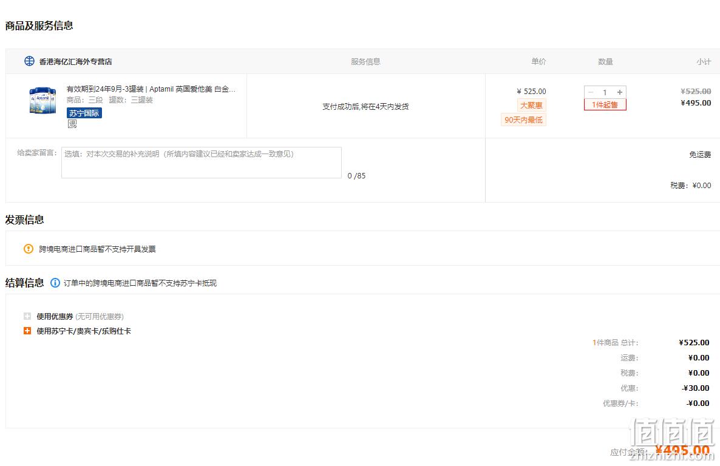The width and height of the screenshot is (720, 466).
Task: Click the blue info icon beside 结算信息
Action: coord(55,283)
